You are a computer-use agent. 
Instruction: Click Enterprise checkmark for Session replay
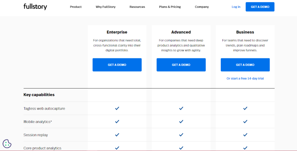pyautogui.click(x=117, y=135)
